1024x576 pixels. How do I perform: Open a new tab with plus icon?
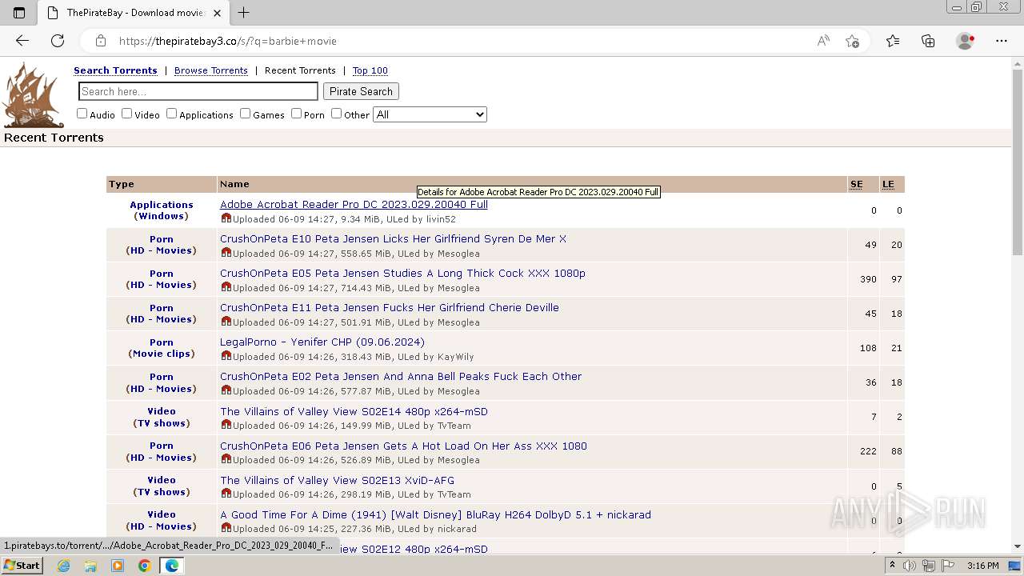[x=244, y=13]
